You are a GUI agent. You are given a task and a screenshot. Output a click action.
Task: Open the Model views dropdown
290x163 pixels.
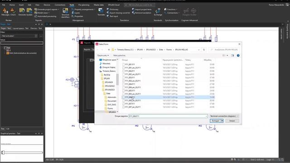[42, 13]
